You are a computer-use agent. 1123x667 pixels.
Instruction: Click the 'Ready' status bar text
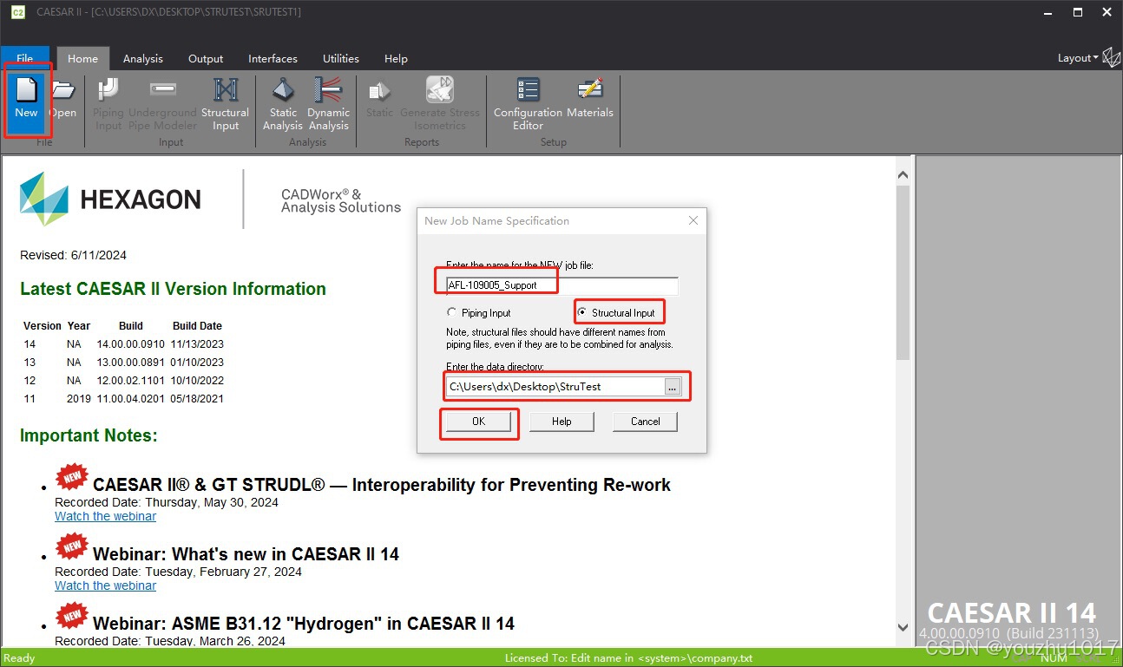(20, 657)
